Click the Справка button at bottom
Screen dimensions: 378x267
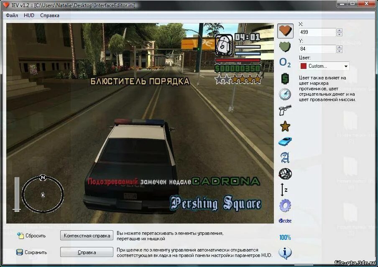[87, 252]
